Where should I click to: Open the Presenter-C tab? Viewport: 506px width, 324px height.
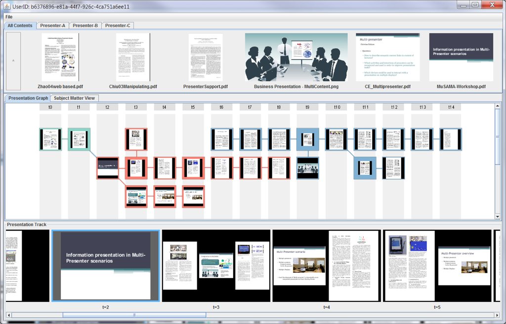point(118,26)
